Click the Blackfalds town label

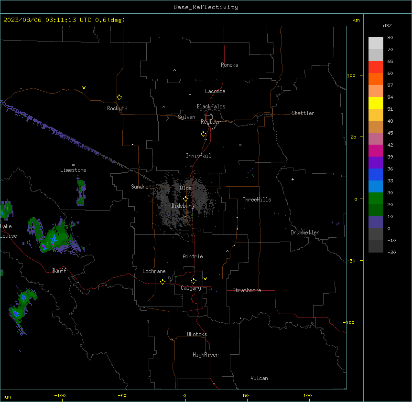(x=211, y=106)
